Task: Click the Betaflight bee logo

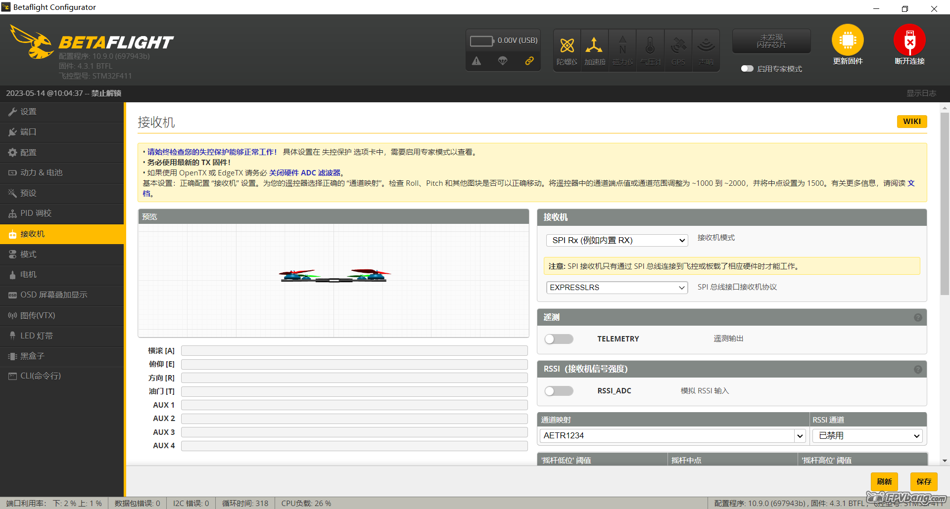Action: [x=32, y=42]
